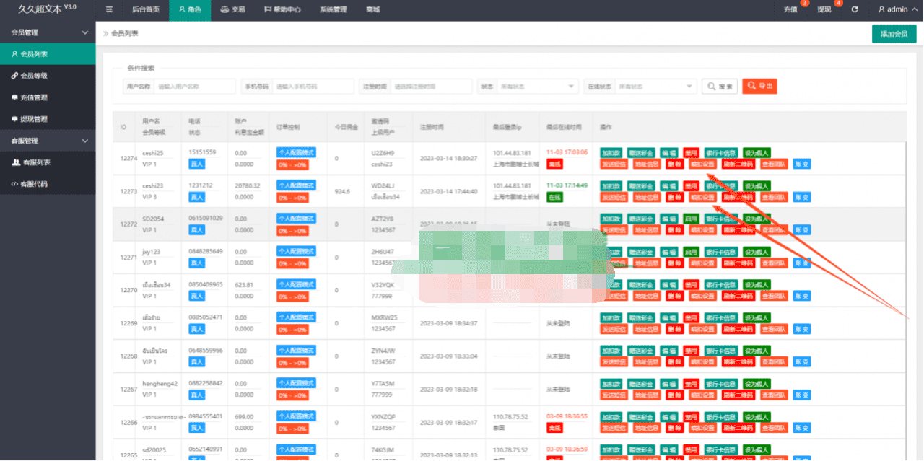Open the 提现 notification in header
The image size is (924, 461).
click(x=824, y=9)
